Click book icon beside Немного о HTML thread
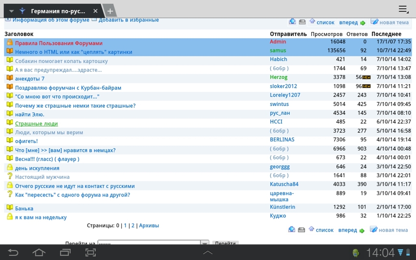 click(10, 51)
